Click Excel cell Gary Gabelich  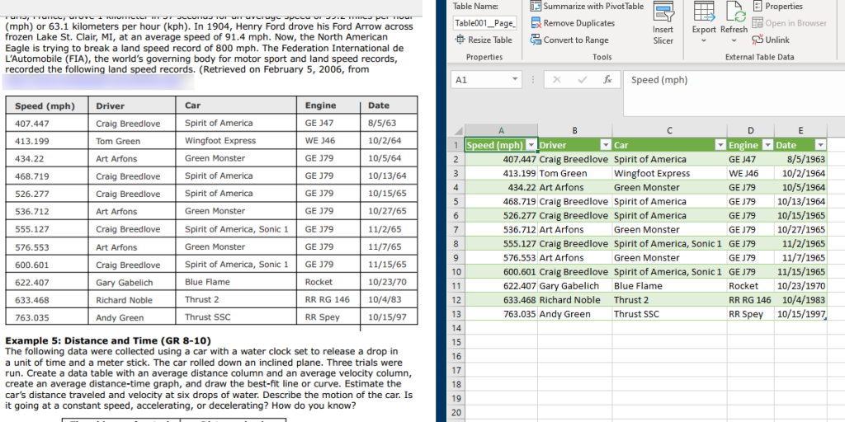tap(575, 286)
